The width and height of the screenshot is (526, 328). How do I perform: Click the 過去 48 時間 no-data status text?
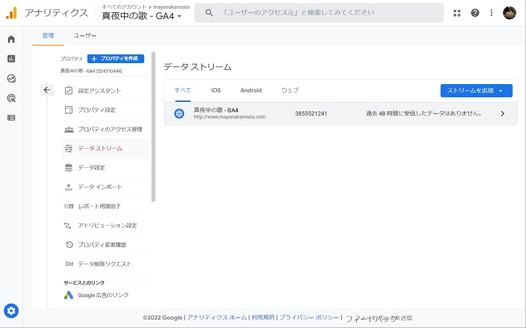point(424,113)
